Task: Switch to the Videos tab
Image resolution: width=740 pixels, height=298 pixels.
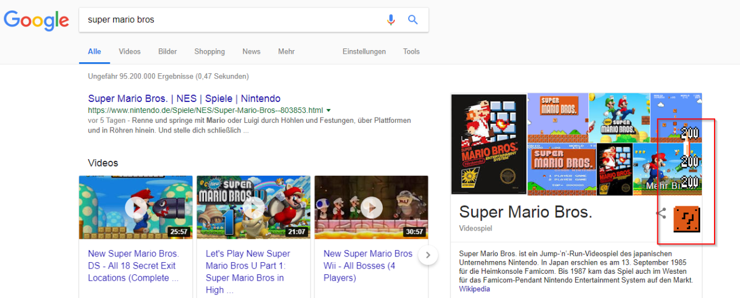Action: coord(129,51)
